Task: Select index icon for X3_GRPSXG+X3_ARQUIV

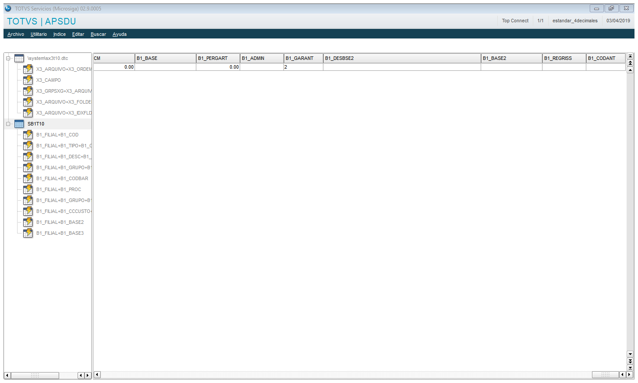Action: point(28,91)
